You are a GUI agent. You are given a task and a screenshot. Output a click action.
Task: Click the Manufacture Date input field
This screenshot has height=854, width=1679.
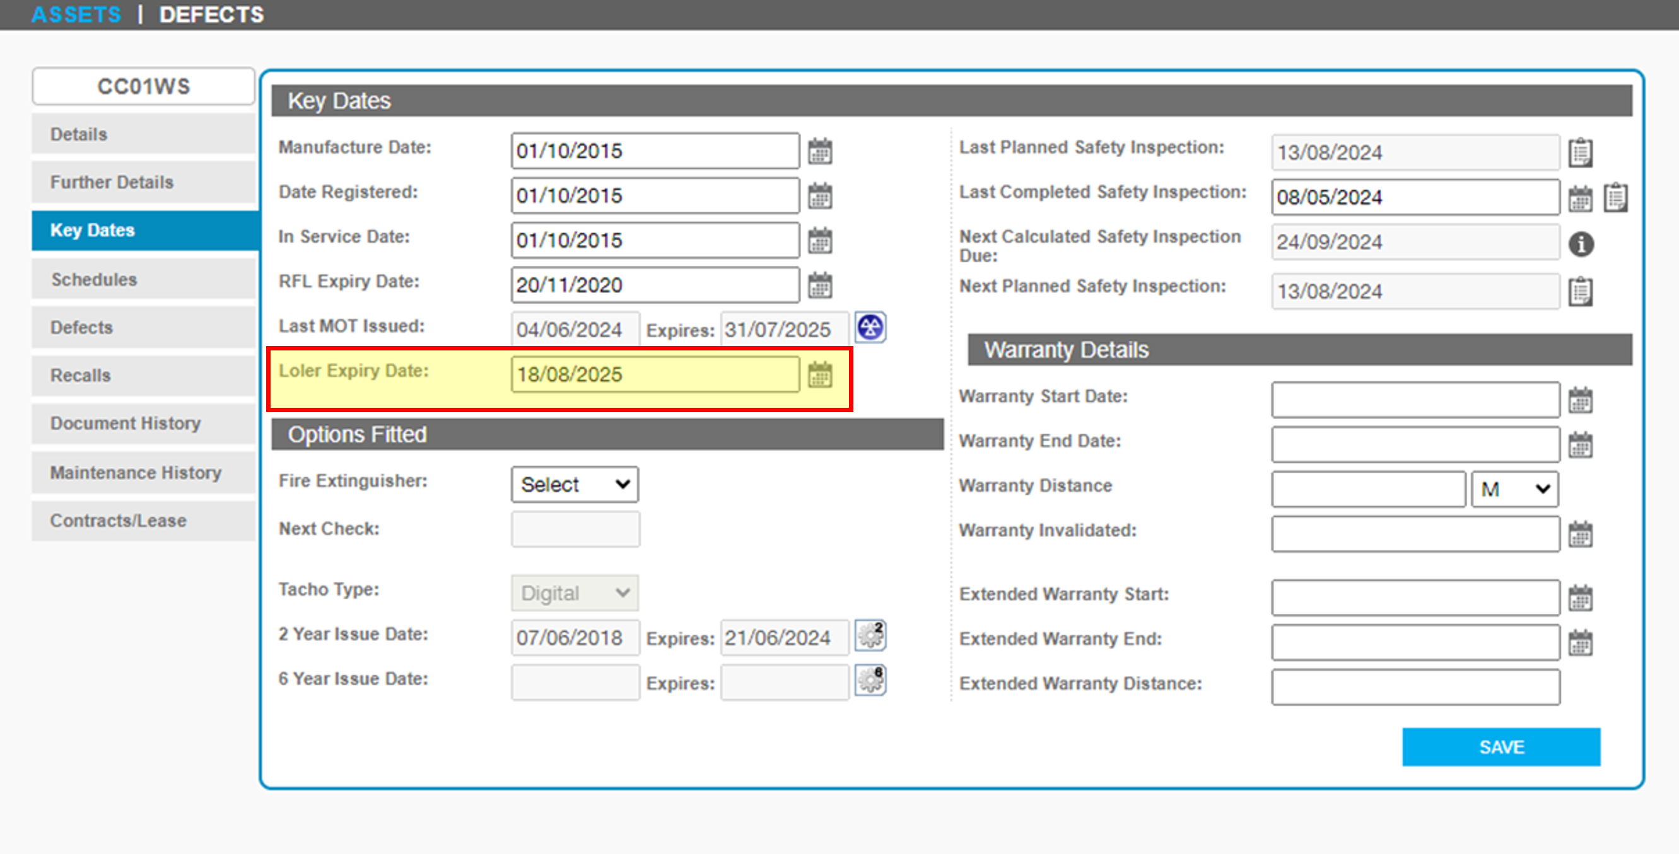click(x=655, y=151)
